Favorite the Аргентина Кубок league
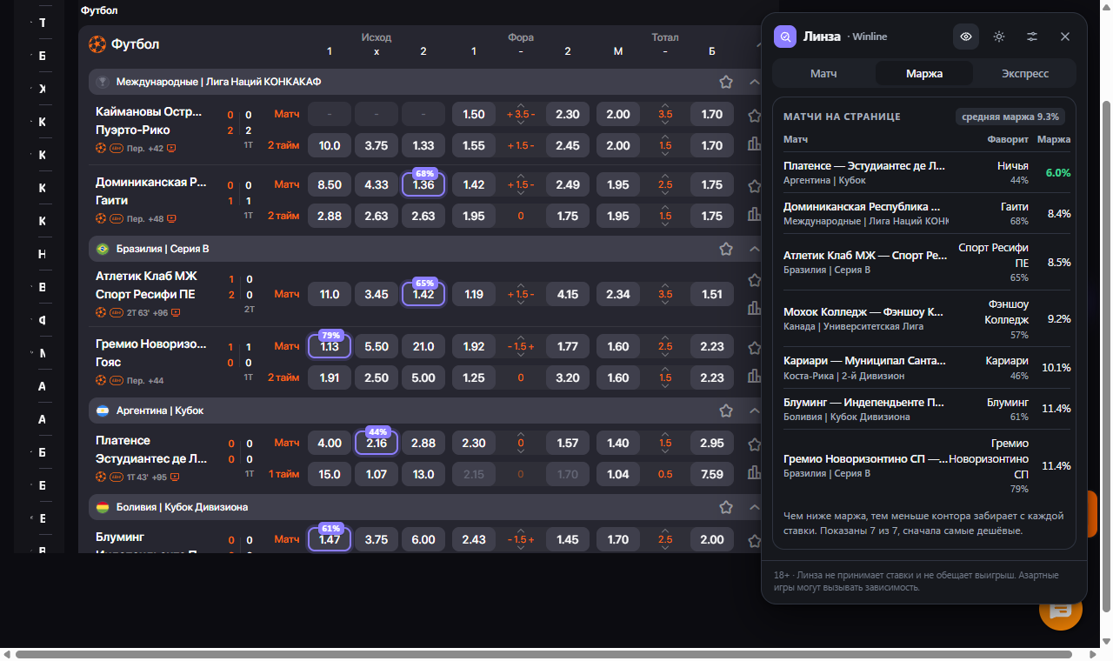The width and height of the screenshot is (1113, 661). click(x=726, y=411)
